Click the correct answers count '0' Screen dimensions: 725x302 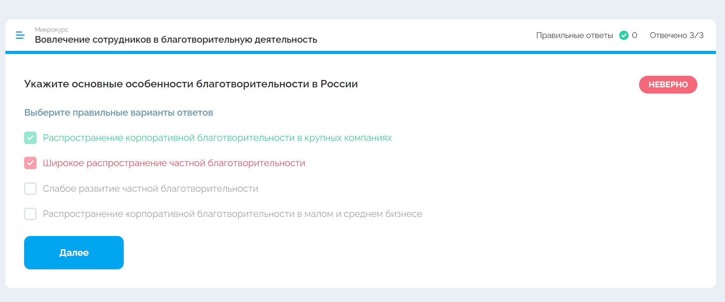tap(634, 35)
